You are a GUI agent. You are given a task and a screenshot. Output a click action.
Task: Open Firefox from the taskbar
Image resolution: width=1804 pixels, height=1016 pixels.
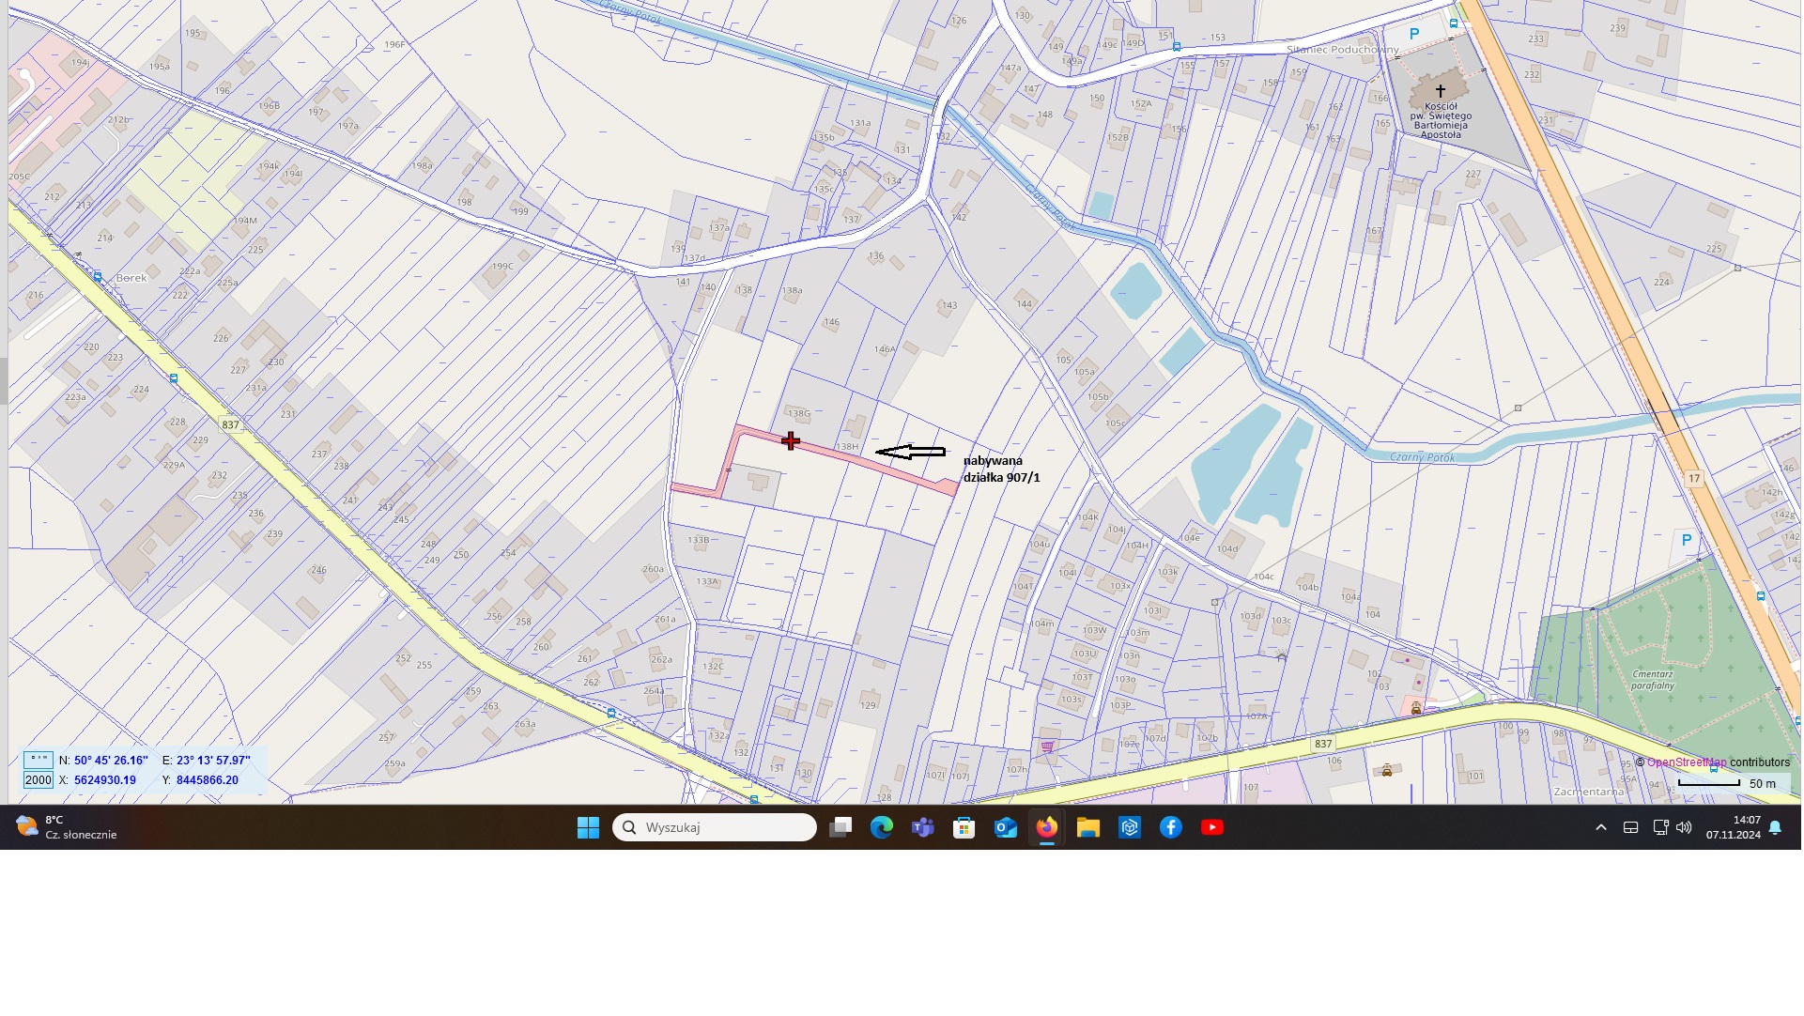tap(1046, 827)
